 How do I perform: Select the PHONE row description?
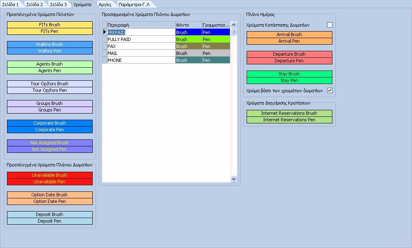[141, 60]
